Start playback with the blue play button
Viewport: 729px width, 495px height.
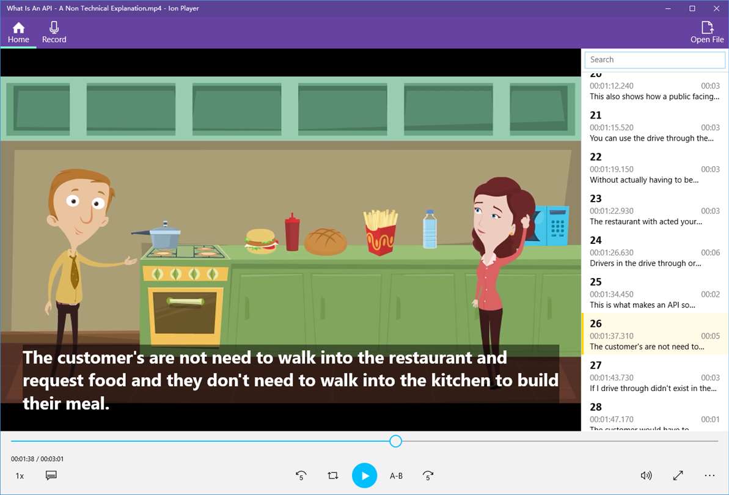click(364, 475)
